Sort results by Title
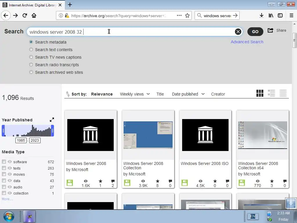 (160, 94)
